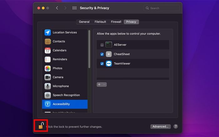
Task: Open Photos privacy category
Action: tap(65, 68)
